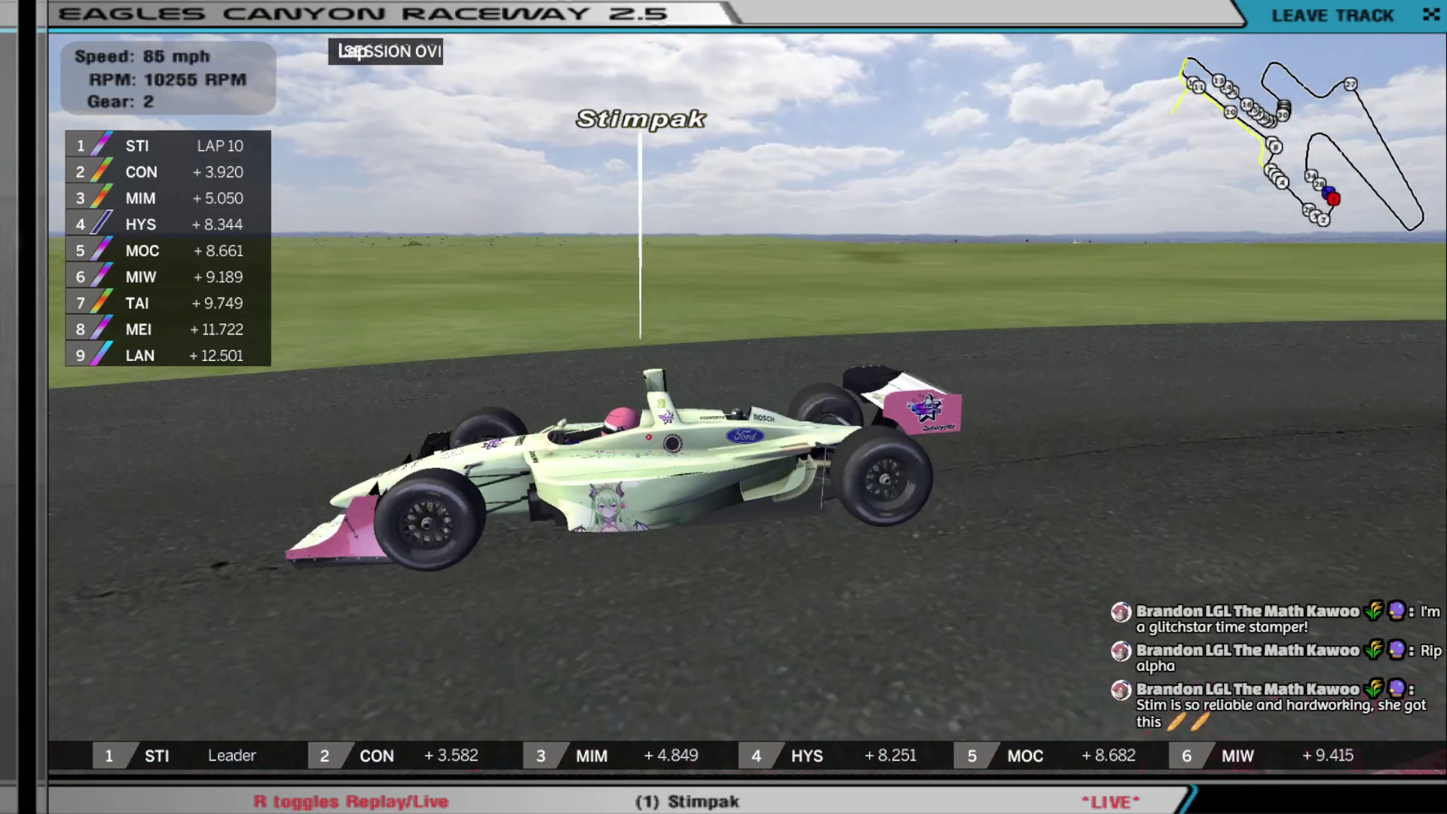Click avatar of 'Stim is so reliable' message

1121,690
